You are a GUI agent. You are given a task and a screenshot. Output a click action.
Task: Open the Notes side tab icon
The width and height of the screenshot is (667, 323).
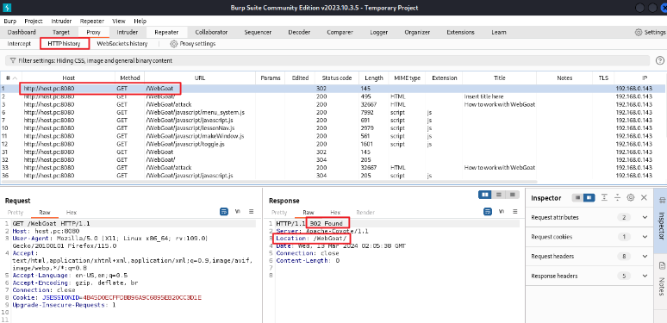[x=662, y=265]
